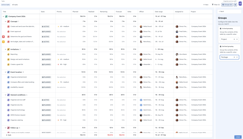Collapse the Invitations package group

5,49
